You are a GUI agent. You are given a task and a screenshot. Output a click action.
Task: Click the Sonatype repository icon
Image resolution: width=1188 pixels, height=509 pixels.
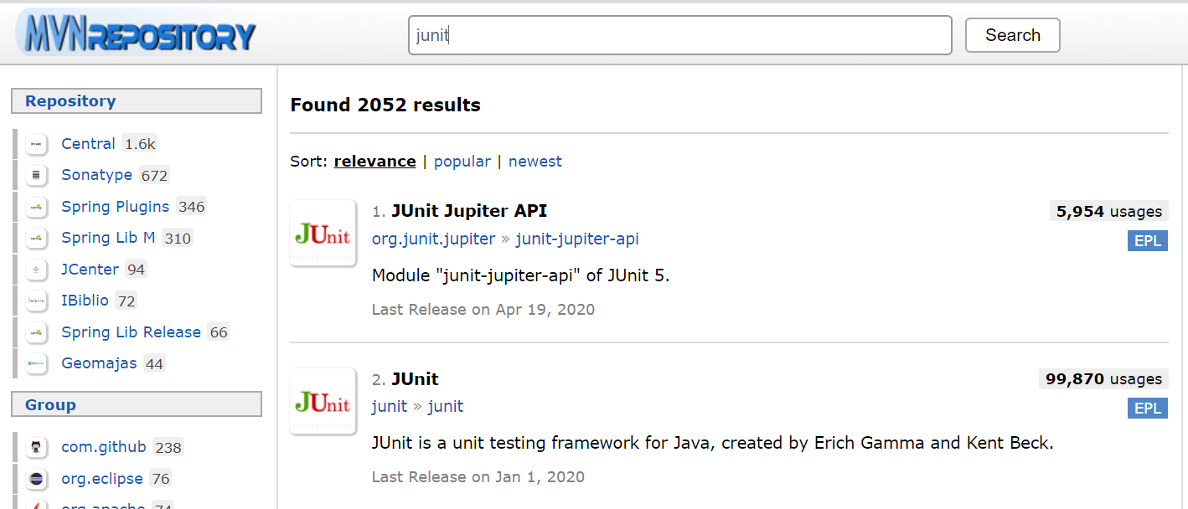coord(36,175)
